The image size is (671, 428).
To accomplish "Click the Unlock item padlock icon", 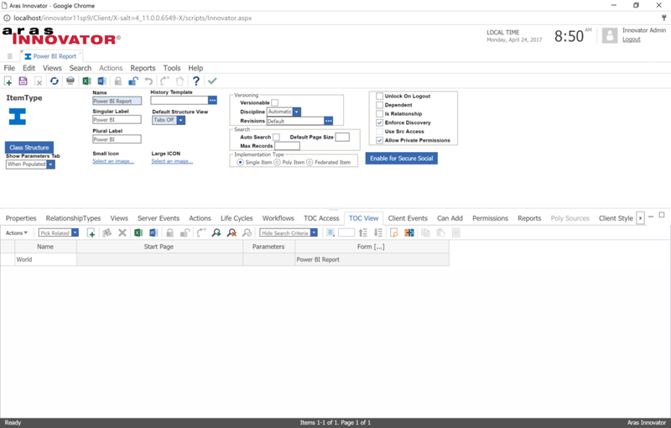I will coord(133,81).
